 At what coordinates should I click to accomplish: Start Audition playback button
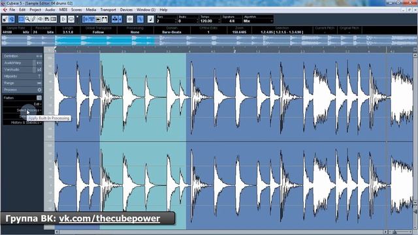pos(63,19)
